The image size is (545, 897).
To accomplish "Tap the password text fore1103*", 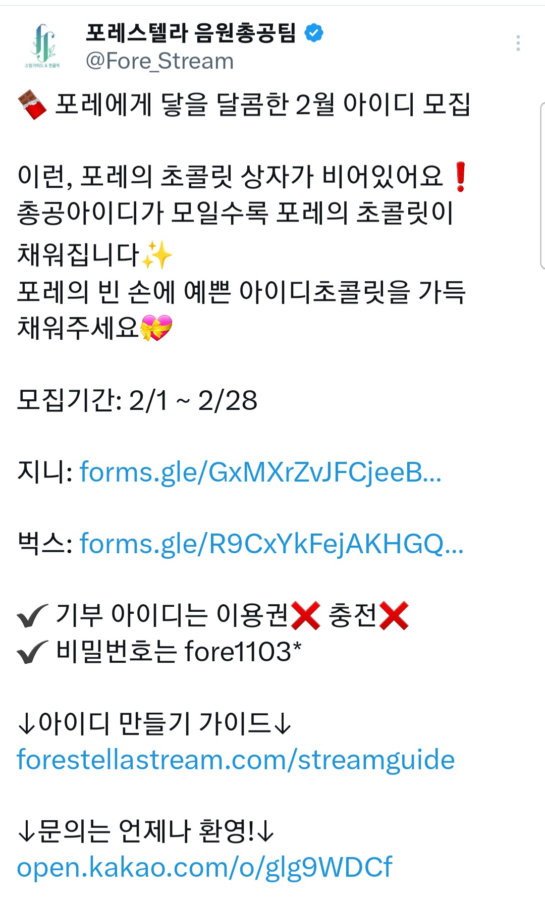I will pyautogui.click(x=243, y=652).
